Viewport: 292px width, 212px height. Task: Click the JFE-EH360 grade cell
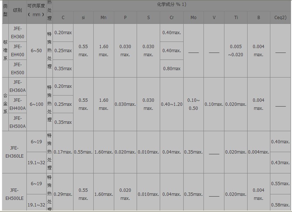coord(18,33)
